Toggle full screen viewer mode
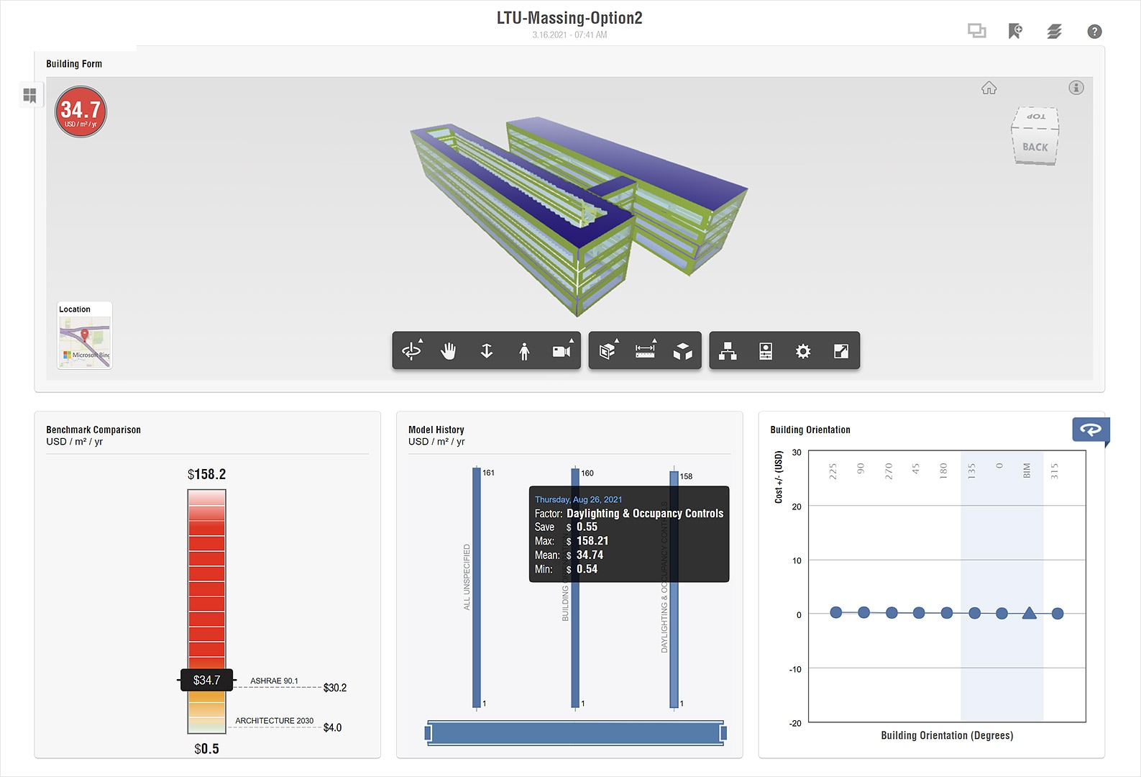This screenshot has height=777, width=1141. [x=840, y=351]
